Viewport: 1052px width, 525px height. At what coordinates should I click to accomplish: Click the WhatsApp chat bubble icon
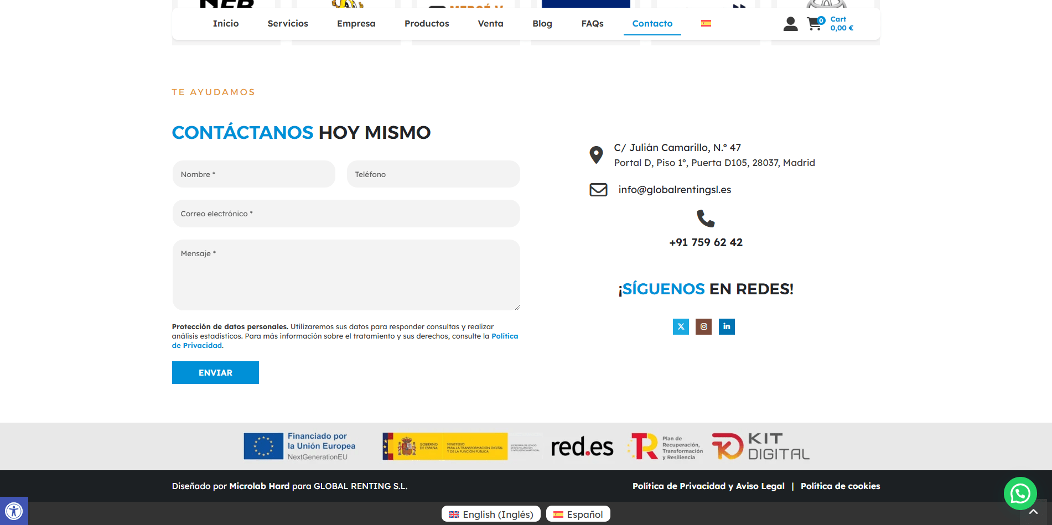coord(1020,493)
